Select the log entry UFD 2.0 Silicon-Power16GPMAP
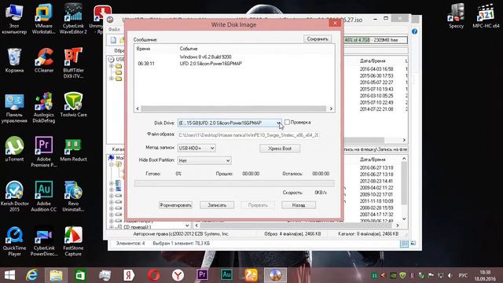This screenshot has height=283, width=503. pos(211,64)
